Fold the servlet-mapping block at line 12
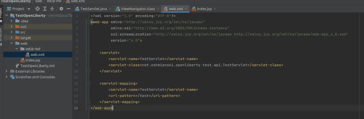 88,83
